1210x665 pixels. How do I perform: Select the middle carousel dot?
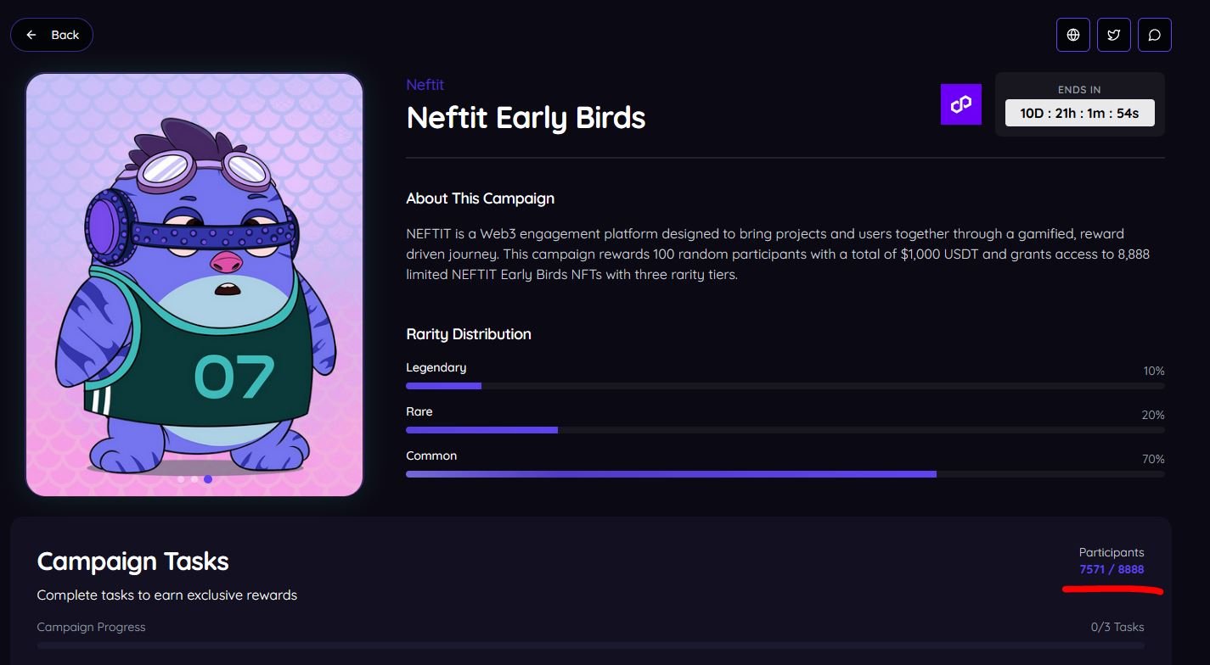[194, 479]
